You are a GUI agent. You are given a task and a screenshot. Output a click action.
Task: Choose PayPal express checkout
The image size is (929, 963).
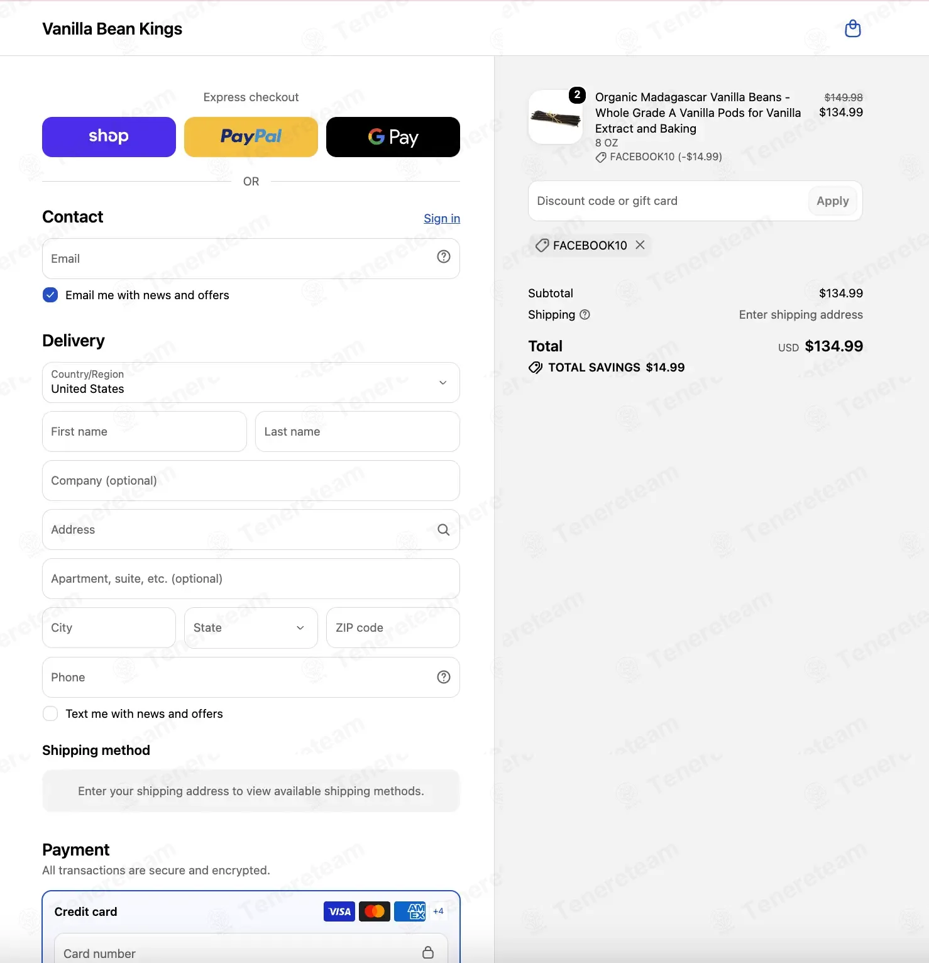[251, 137]
